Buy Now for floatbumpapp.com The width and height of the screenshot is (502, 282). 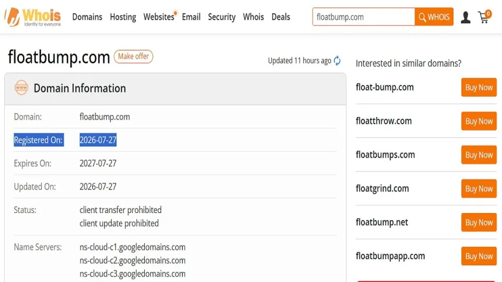pyautogui.click(x=478, y=256)
